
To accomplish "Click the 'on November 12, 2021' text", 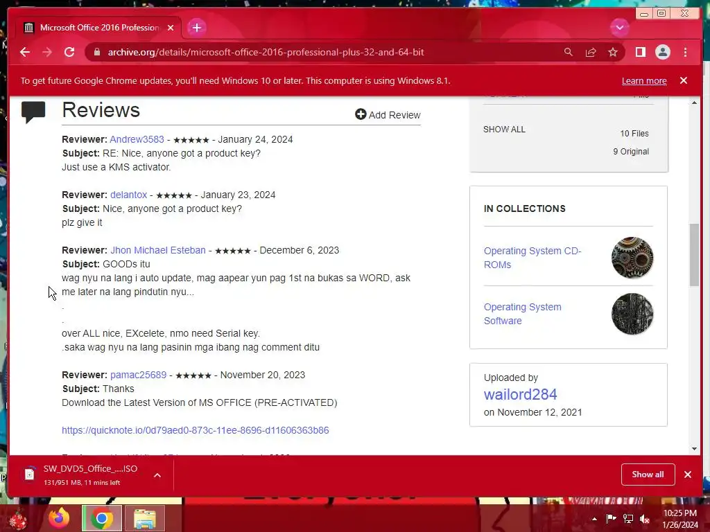I will tap(533, 412).
